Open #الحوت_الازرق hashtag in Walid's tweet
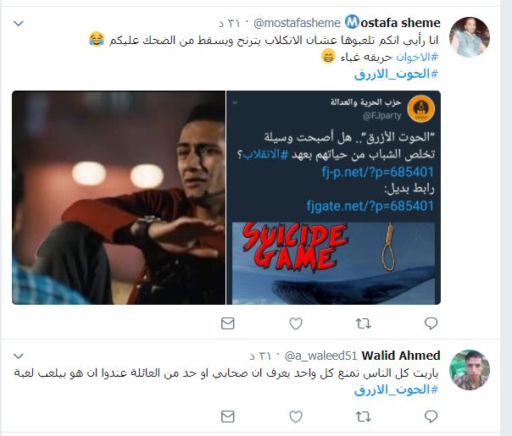The height and width of the screenshot is (436, 512). tap(396, 389)
